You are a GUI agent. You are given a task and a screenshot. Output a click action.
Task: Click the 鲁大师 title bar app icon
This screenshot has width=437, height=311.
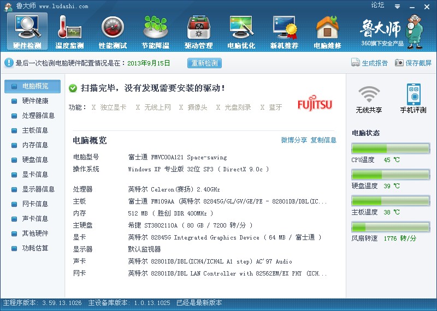tap(8, 7)
